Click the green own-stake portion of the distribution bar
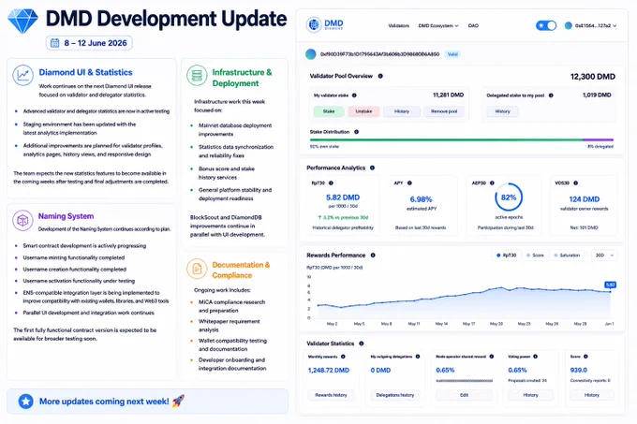 446,140
